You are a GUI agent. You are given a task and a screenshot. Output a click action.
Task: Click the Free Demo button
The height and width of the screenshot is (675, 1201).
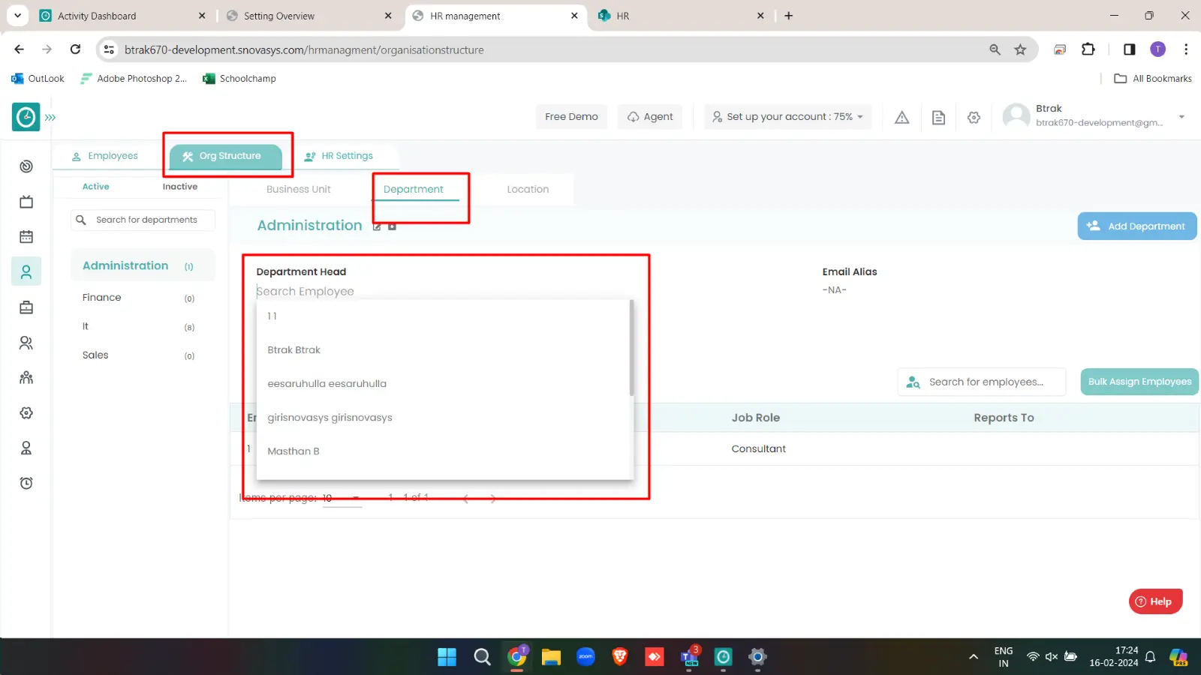click(571, 117)
